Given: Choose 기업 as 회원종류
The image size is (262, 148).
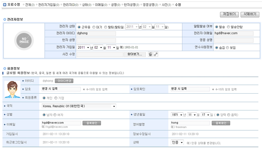Looking at the screenshot, I should (56, 98).
